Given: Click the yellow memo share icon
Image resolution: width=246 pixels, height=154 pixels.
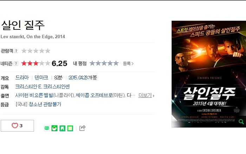Looking at the screenshot, I should click(70, 128).
